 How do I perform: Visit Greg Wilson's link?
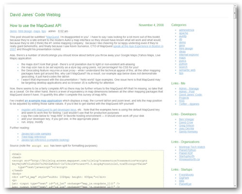point(186,126)
